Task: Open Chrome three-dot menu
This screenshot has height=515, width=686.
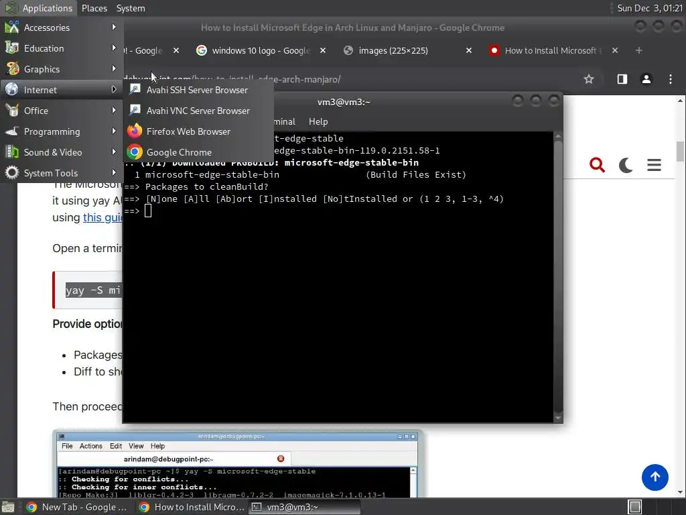Action: 671,79
